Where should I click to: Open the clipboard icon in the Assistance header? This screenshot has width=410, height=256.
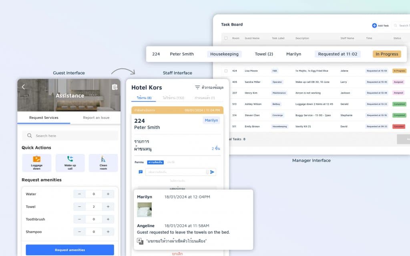(x=115, y=87)
